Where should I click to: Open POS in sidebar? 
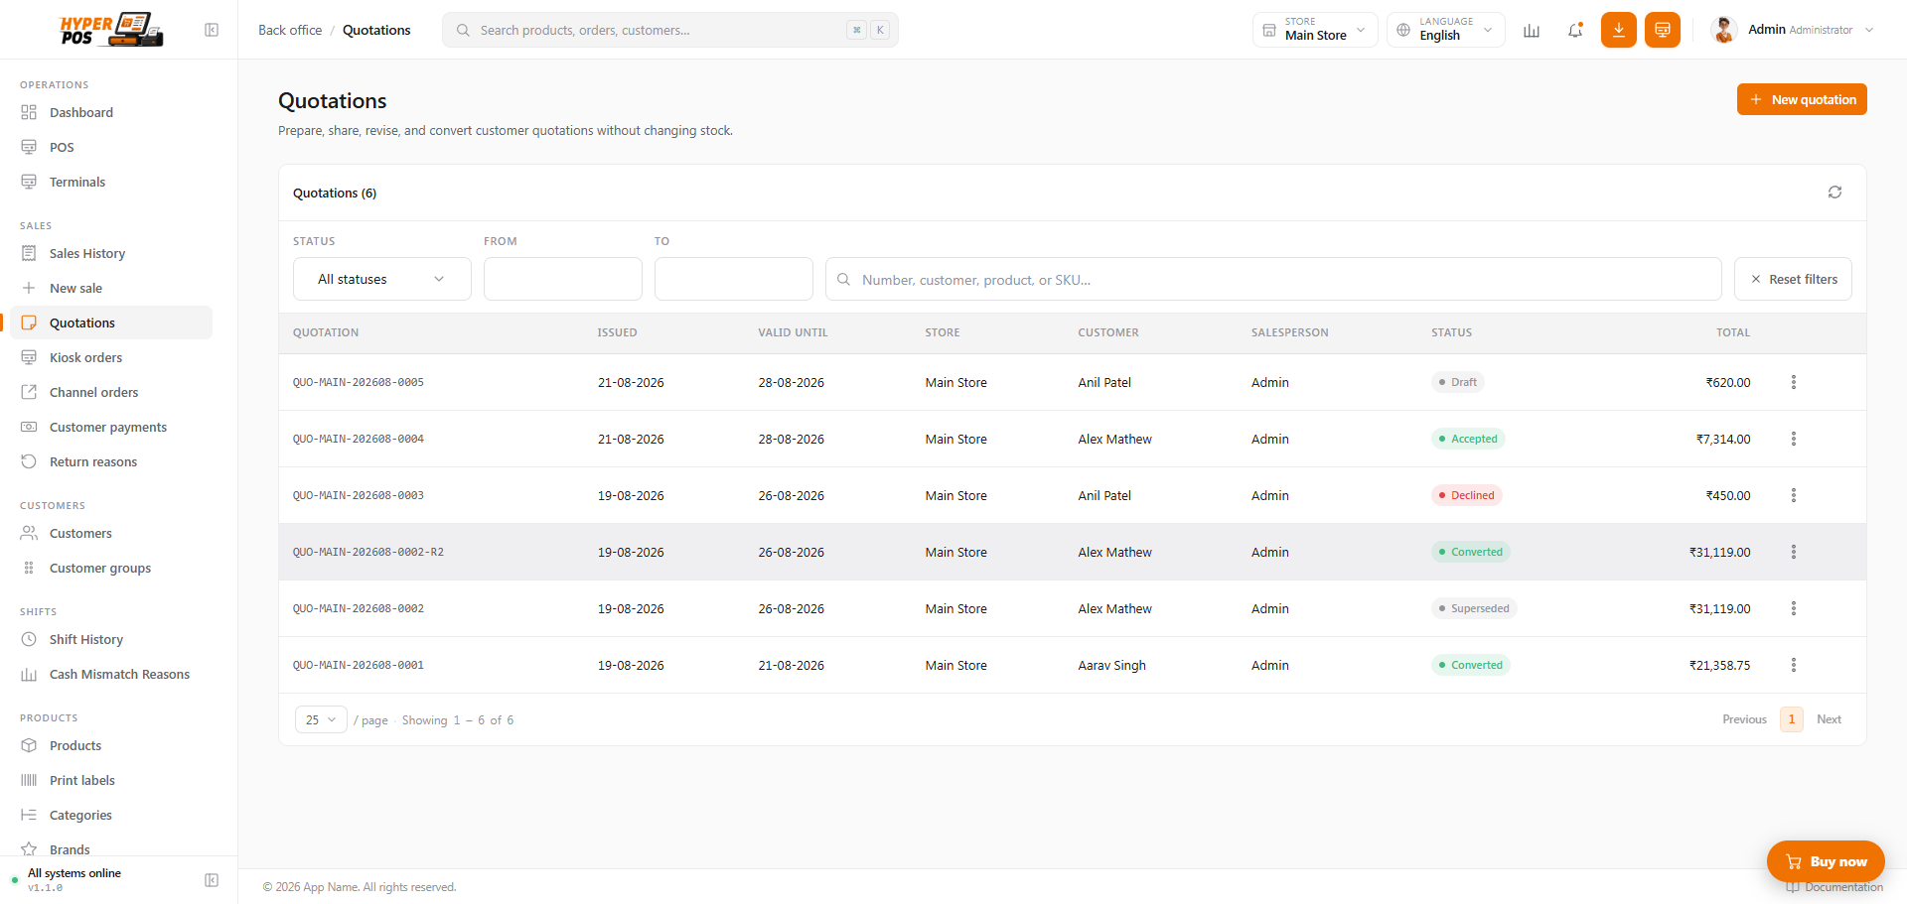pos(111,147)
